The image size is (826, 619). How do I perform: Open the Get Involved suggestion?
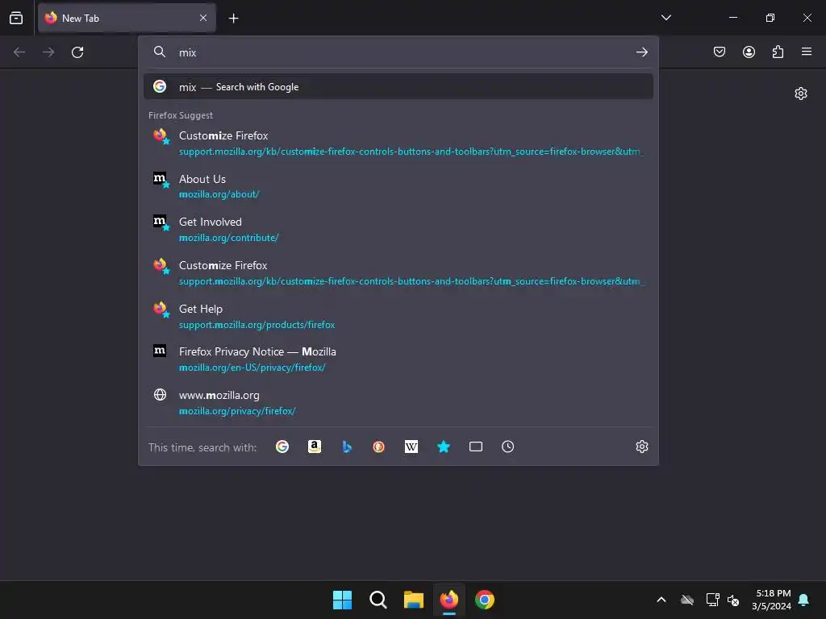click(x=398, y=230)
